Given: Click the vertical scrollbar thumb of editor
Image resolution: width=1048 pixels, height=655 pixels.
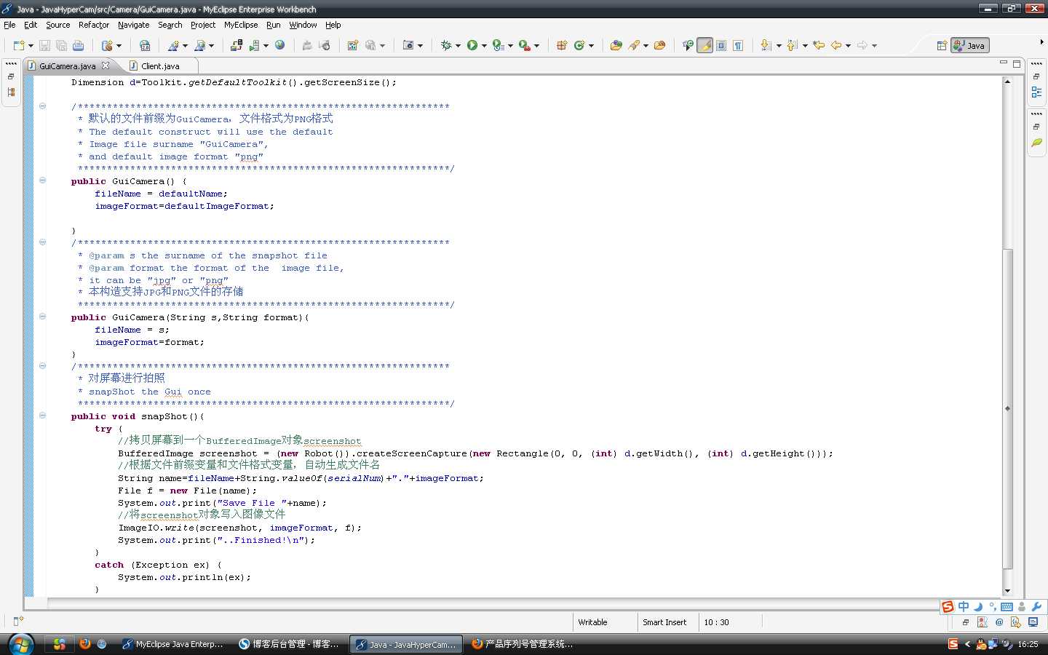Looking at the screenshot, I should point(1007,408).
